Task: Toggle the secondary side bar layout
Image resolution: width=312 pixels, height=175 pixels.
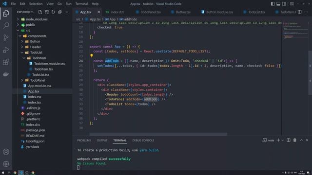Action: [x=284, y=4]
